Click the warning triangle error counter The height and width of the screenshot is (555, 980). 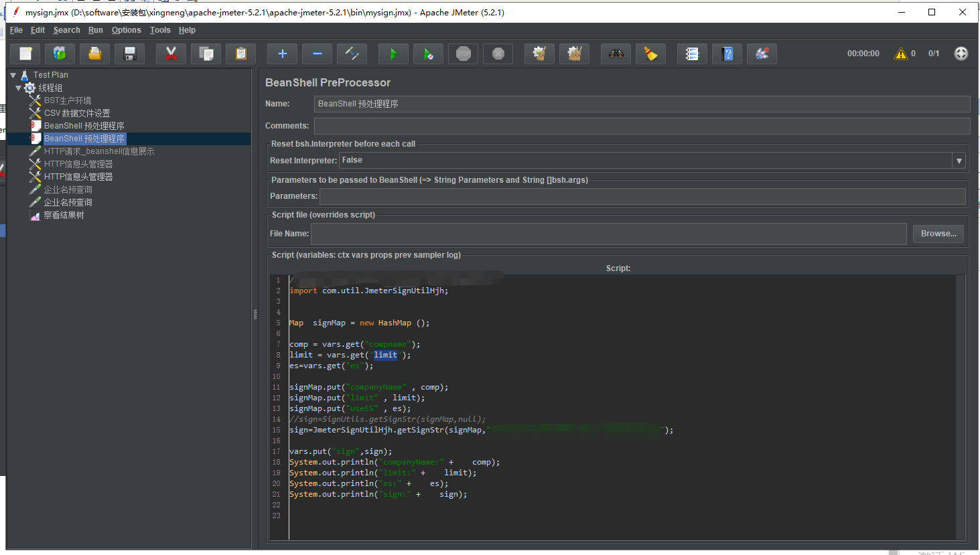[901, 54]
